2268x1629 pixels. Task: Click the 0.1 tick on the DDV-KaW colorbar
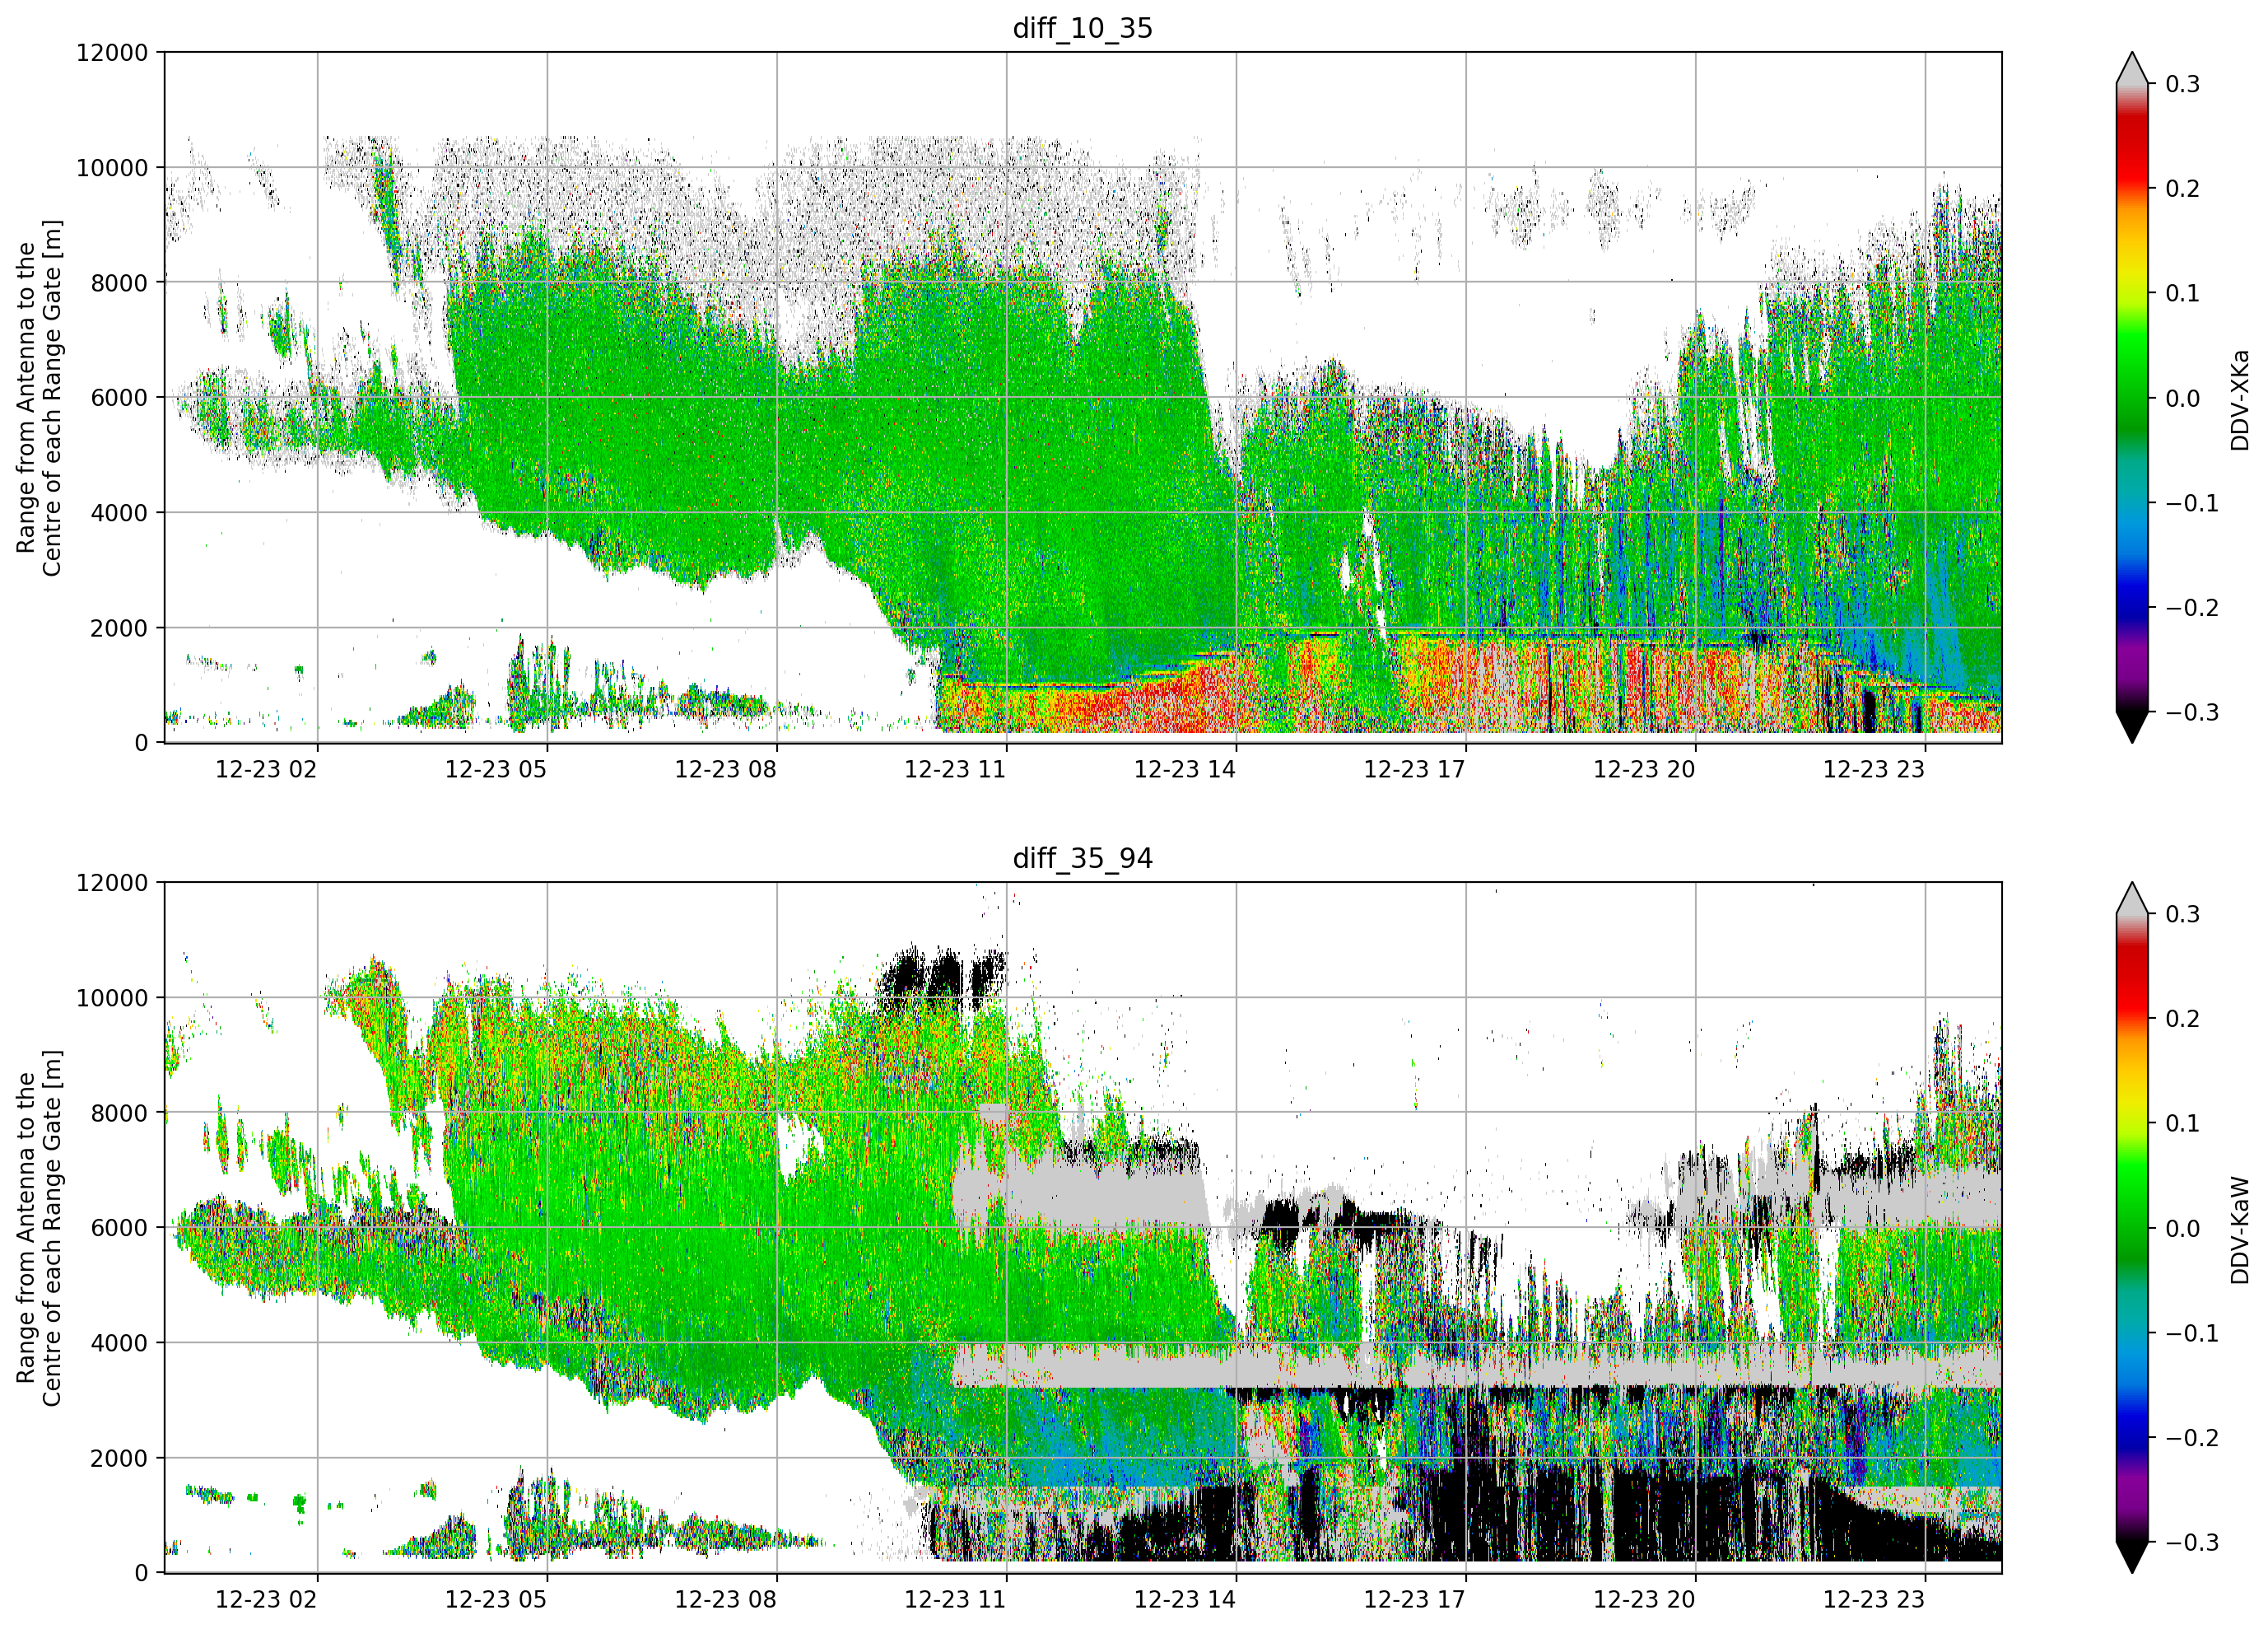coord(2183,1123)
